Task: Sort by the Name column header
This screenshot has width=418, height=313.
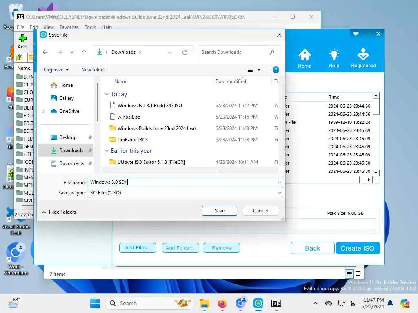Action: 121,82
